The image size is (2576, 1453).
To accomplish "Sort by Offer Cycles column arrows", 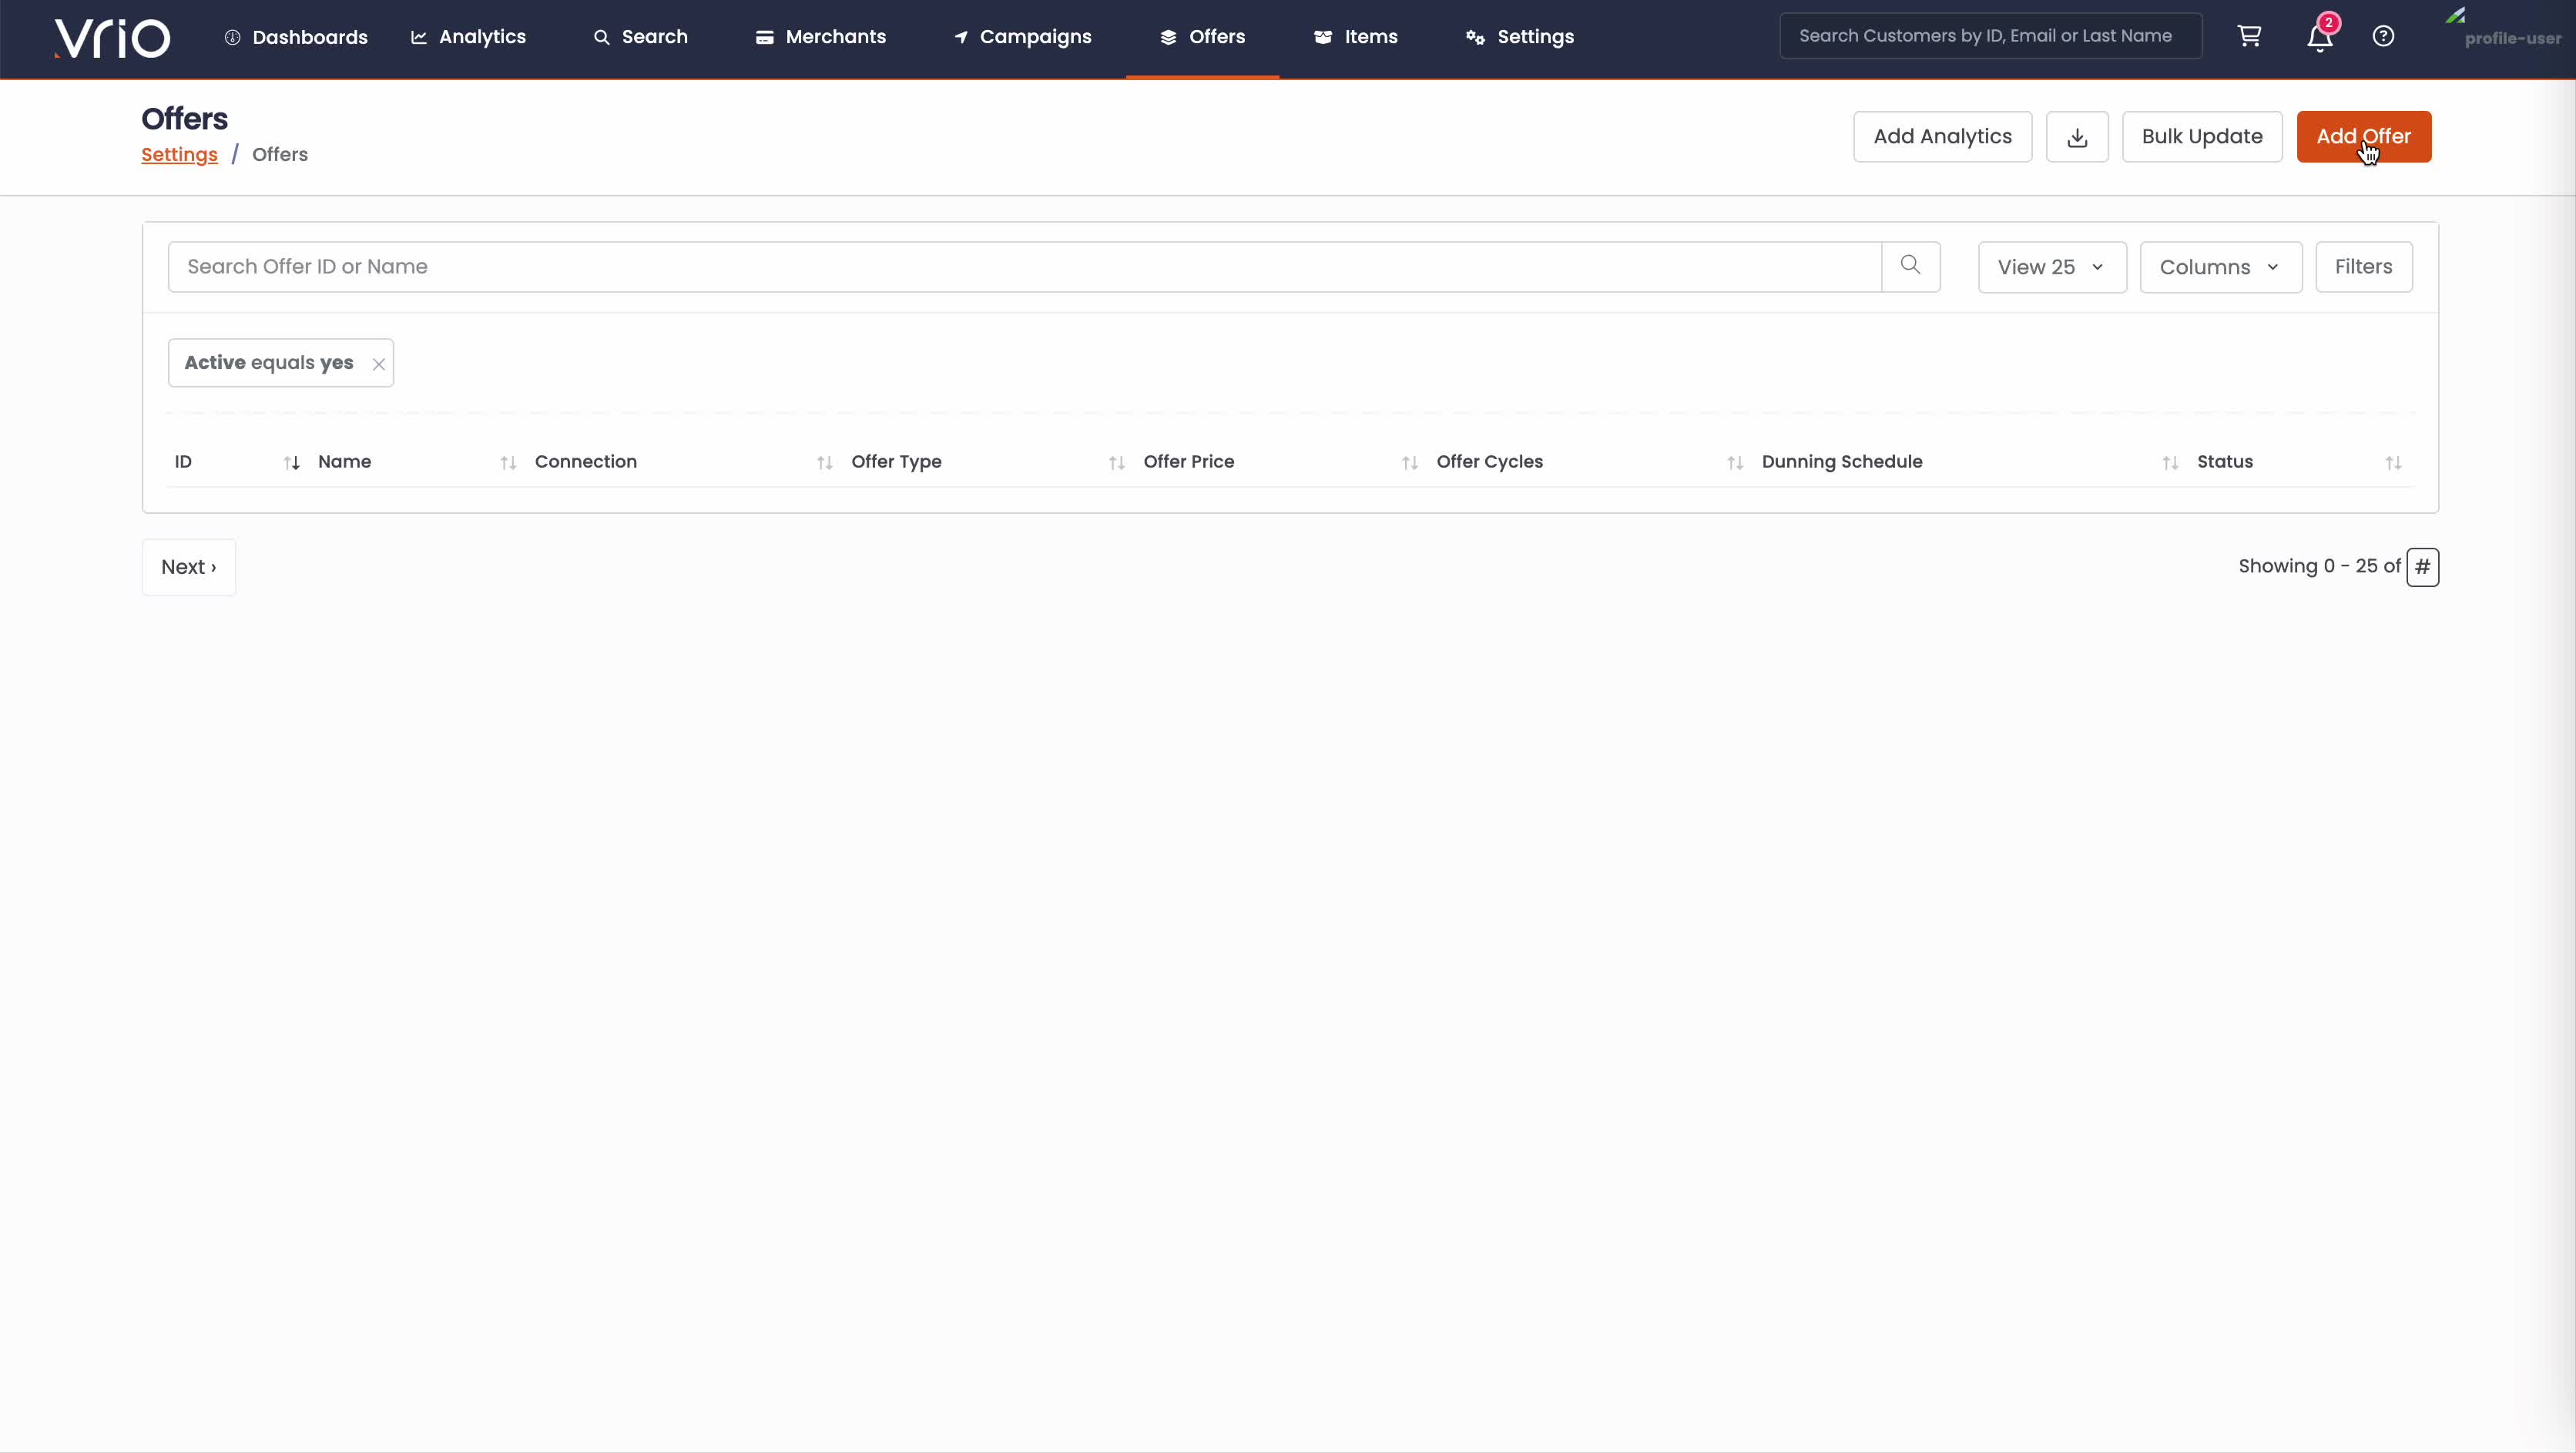I will (1735, 463).
